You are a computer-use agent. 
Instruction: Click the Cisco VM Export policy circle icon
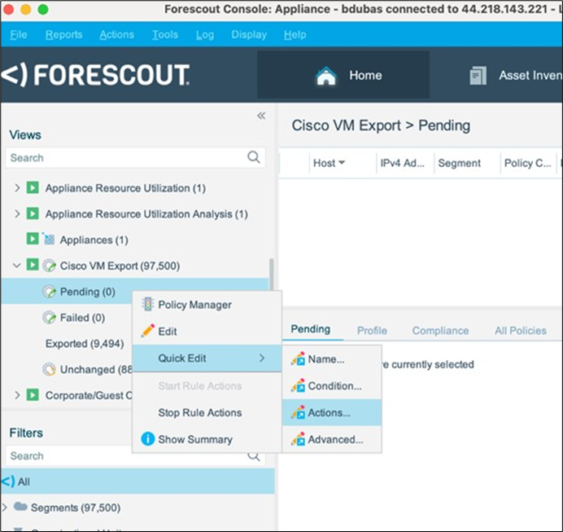click(49, 266)
